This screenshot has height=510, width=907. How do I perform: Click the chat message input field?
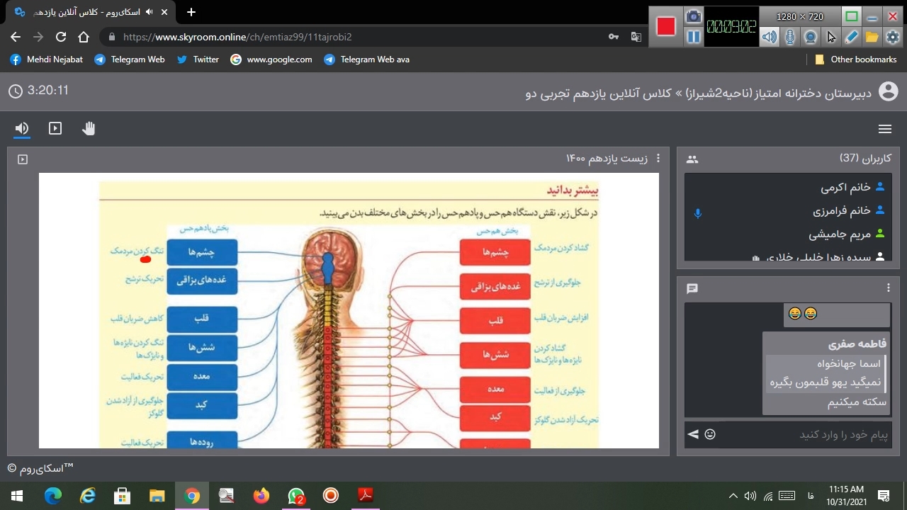(x=804, y=434)
